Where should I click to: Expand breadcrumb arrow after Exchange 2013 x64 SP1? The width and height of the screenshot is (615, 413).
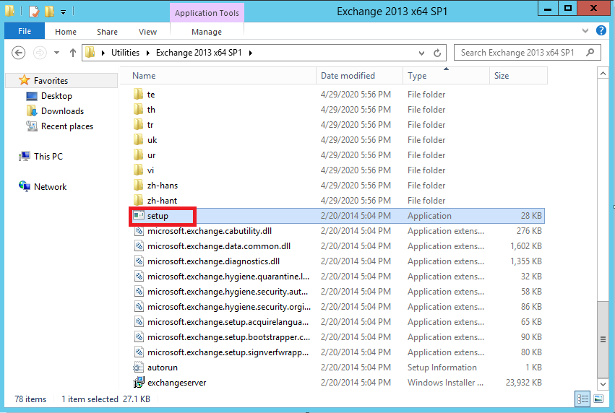click(250, 53)
